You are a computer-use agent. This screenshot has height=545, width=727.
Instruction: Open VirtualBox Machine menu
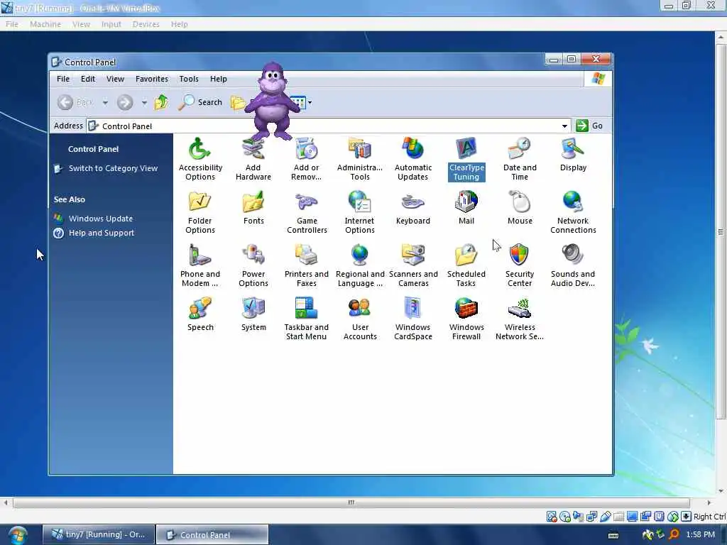(45, 24)
